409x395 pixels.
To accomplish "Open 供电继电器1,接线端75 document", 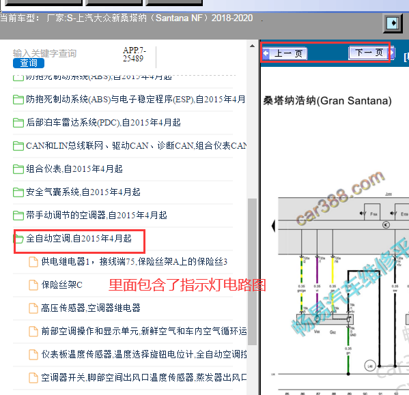I will click(135, 261).
